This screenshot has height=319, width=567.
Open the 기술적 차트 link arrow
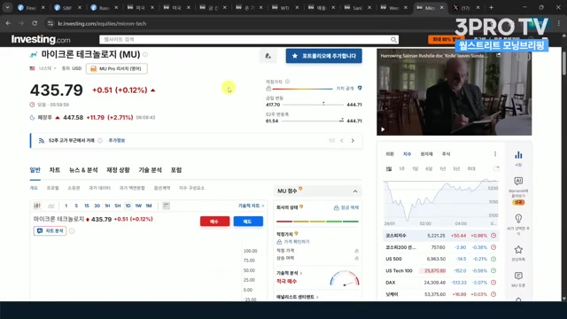(x=263, y=206)
